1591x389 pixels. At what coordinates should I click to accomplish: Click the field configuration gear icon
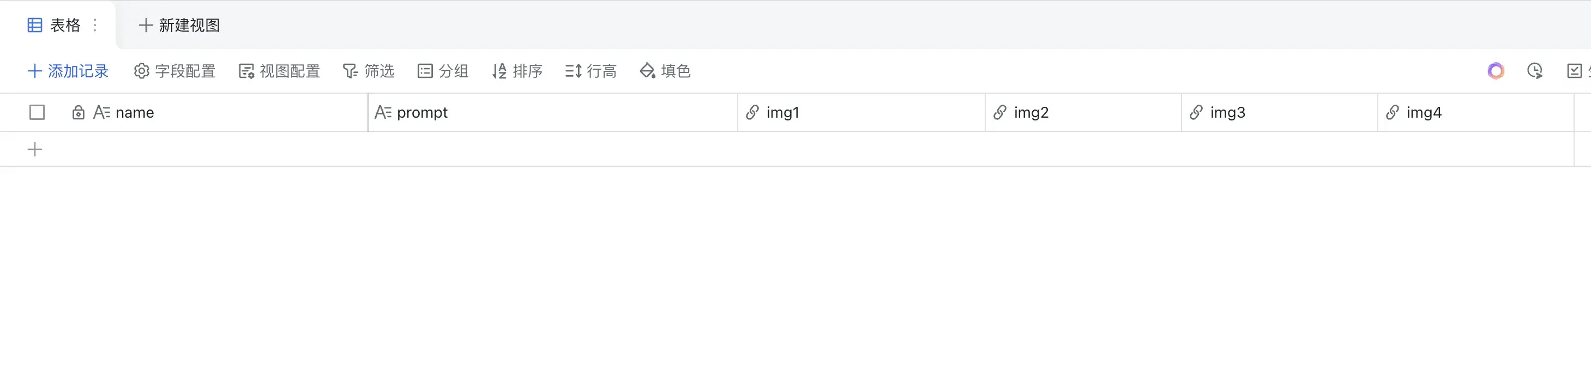click(x=141, y=71)
